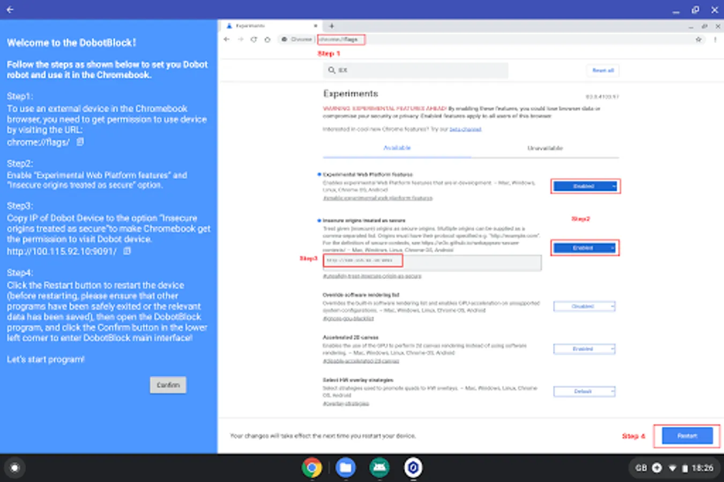Image resolution: width=724 pixels, height=482 pixels.
Task: Expand the Experimental Web Platform features dropdown
Action: tap(585, 186)
